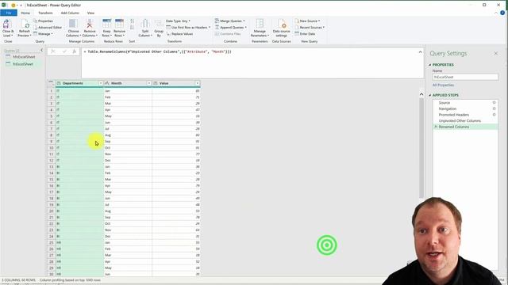This screenshot has height=285, width=508.
Task: Open the Manage dropdown in the Query group
Action: coord(44,34)
